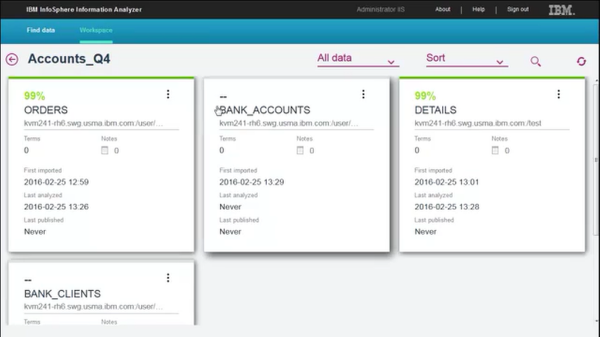Click the Accounts_Q4 workspace title
This screenshot has height=337, width=600.
click(69, 59)
